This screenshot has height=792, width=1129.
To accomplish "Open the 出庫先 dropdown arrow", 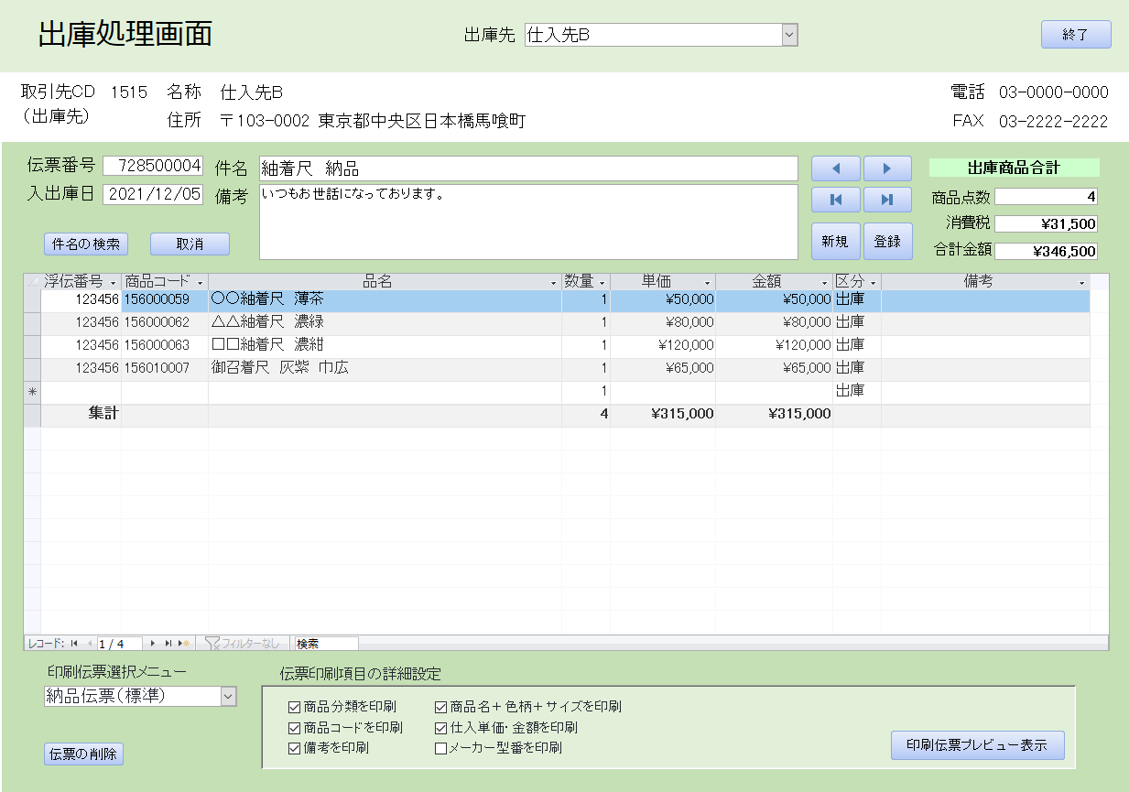I will point(790,35).
